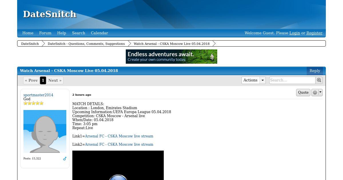Viewport: 343px width, 180px height.
Task: Expand the Actions dropdown arrow
Action: [x=262, y=80]
